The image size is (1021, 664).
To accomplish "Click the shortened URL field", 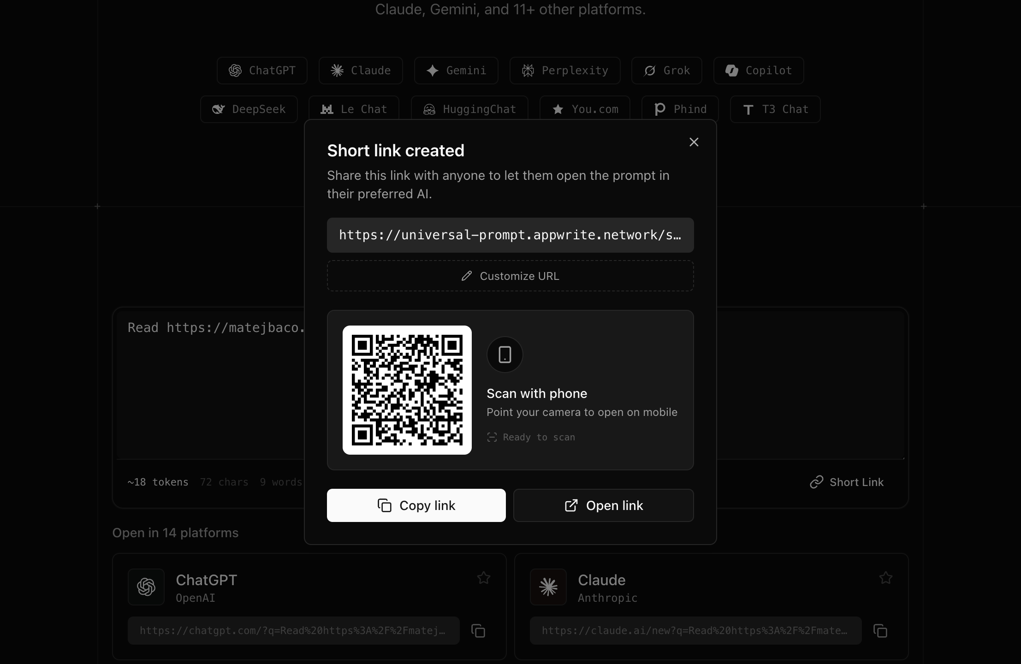I will click(x=510, y=235).
